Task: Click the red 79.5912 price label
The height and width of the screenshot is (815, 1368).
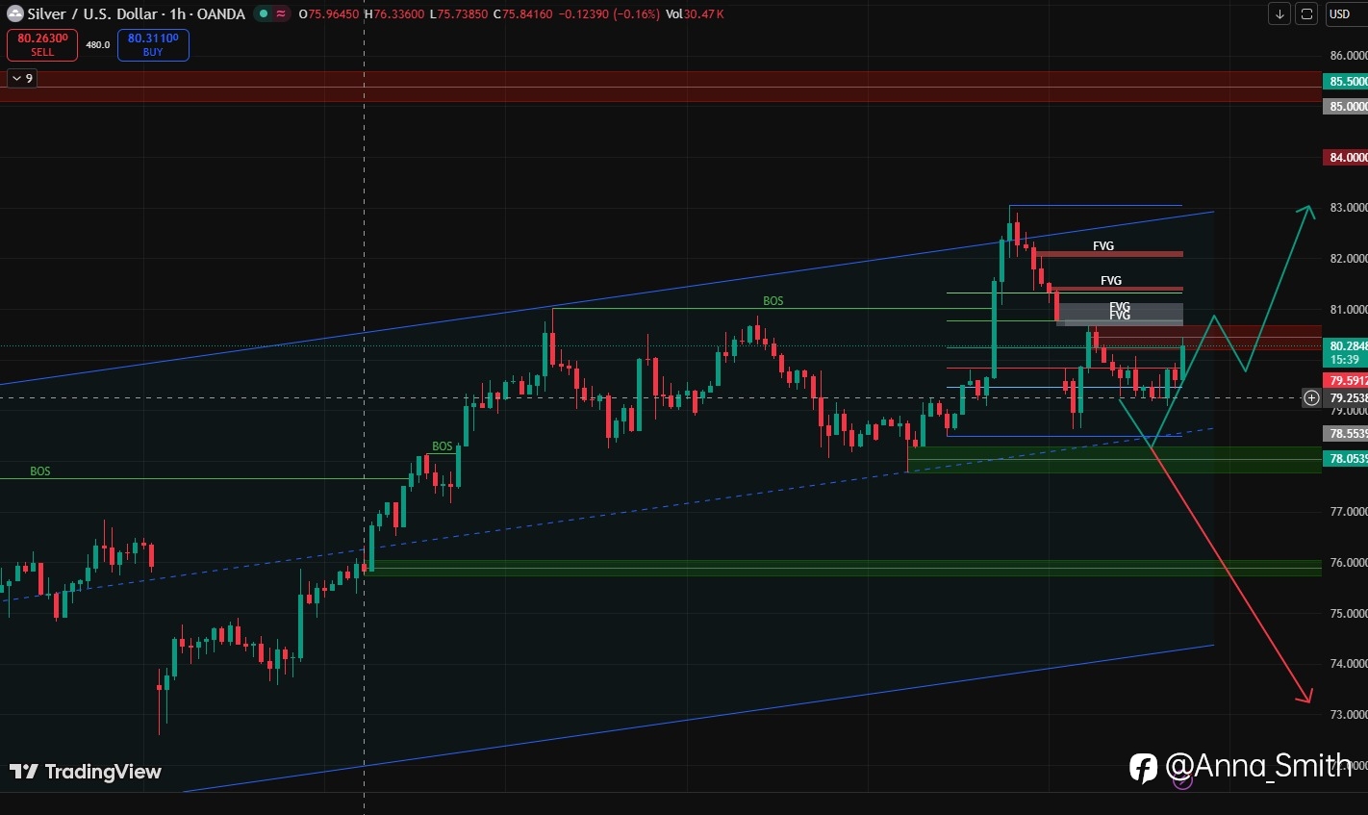Action: pyautogui.click(x=1346, y=381)
